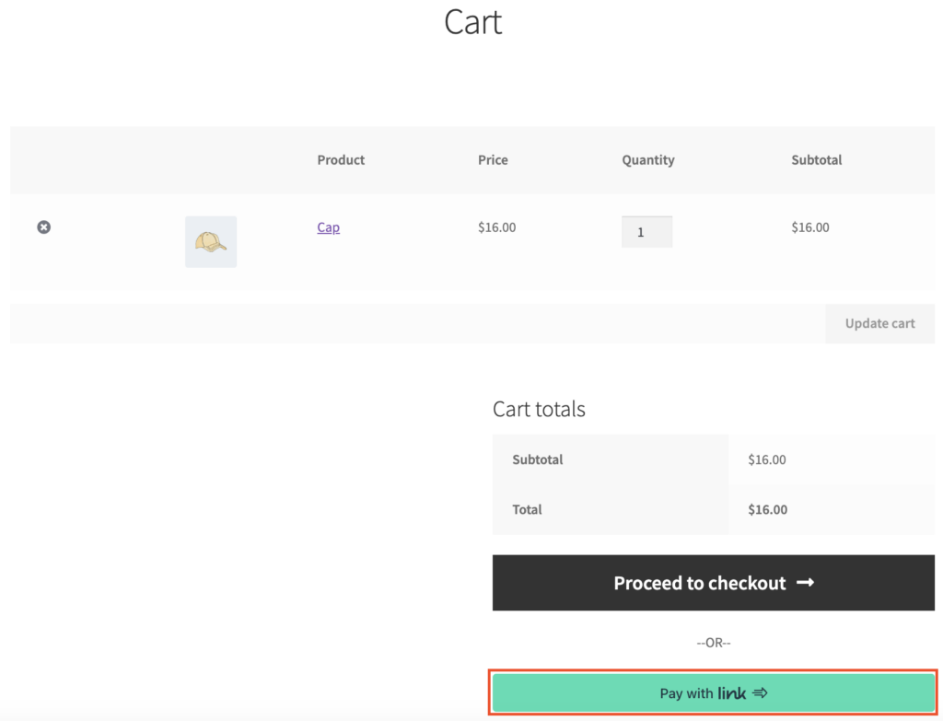Click the Subtotal label in Cart totals
The width and height of the screenshot is (943, 721).
[538, 459]
